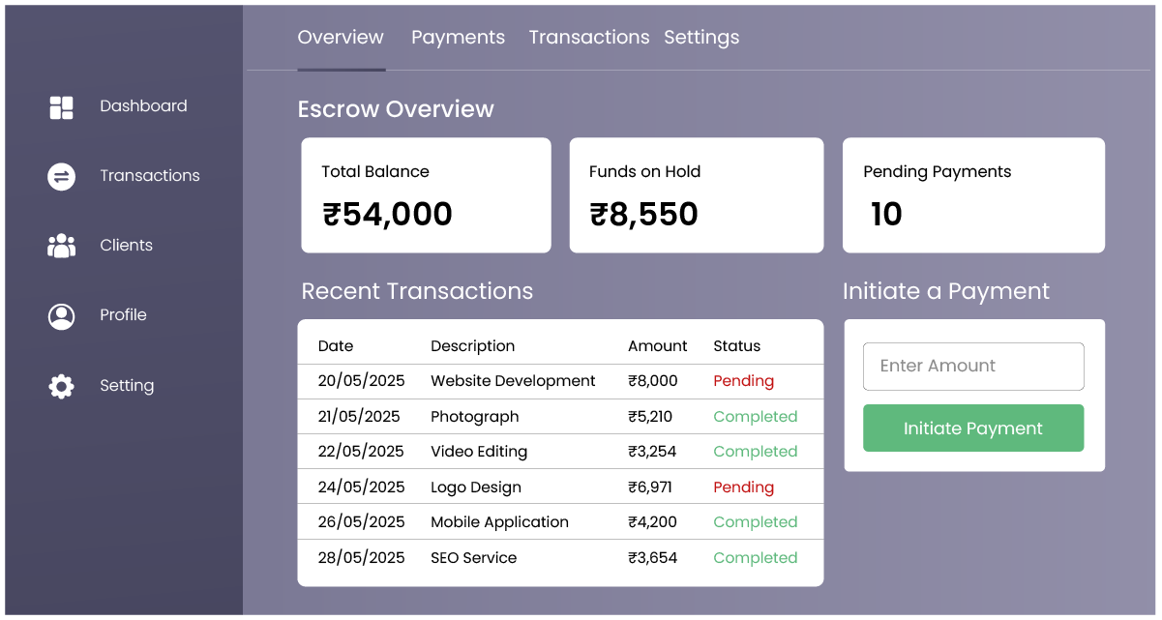
Task: Click the Setting gear icon
Action: click(x=61, y=387)
